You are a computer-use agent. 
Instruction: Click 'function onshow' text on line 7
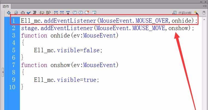(46, 65)
